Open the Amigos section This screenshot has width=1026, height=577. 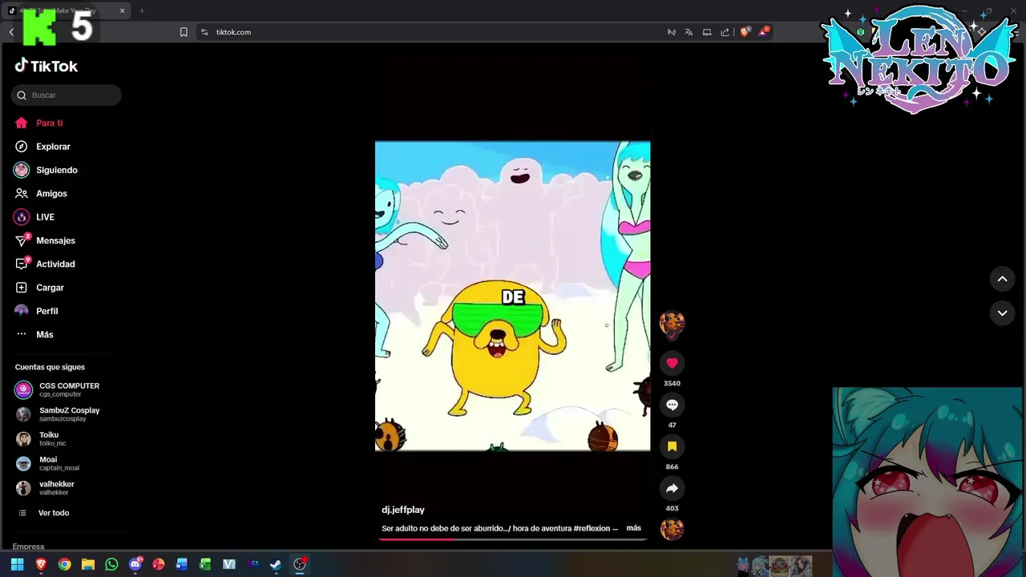click(41, 194)
